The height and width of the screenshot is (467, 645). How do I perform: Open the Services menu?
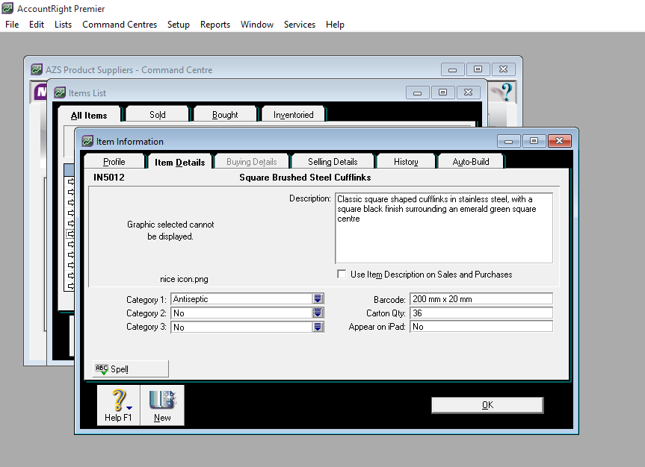pos(300,25)
